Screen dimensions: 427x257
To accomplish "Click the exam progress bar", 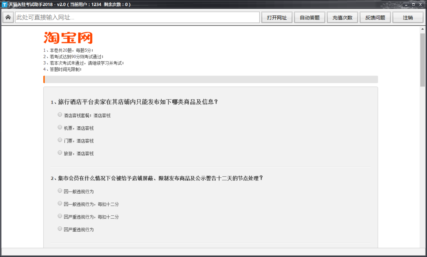I will point(211,79).
